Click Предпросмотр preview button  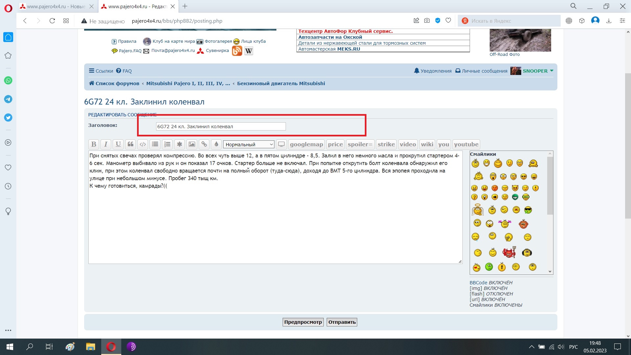303,322
